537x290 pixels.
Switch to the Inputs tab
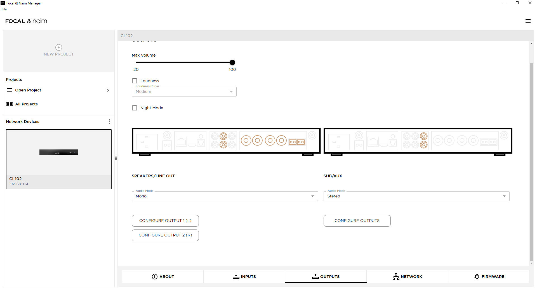pos(244,277)
